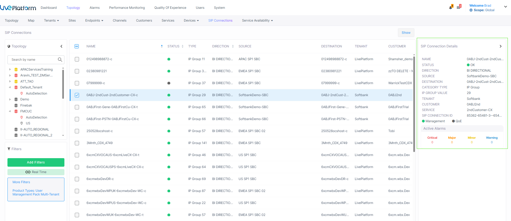
Task: Go to the Alarms top menu
Action: pos(94,8)
